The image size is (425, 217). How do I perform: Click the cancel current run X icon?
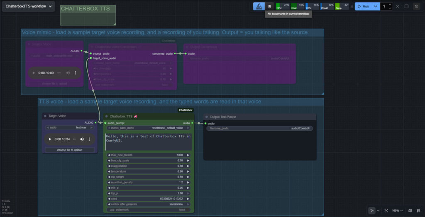pyautogui.click(x=398, y=6)
